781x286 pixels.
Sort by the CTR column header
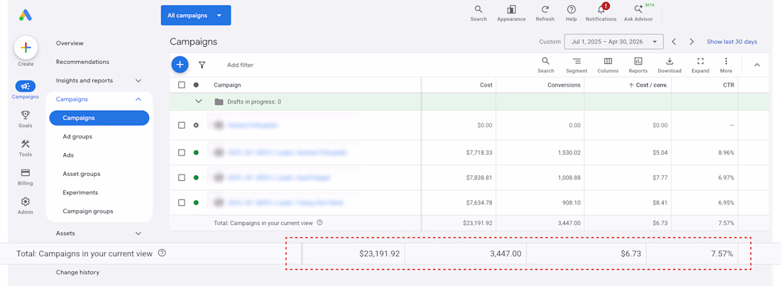tap(728, 85)
